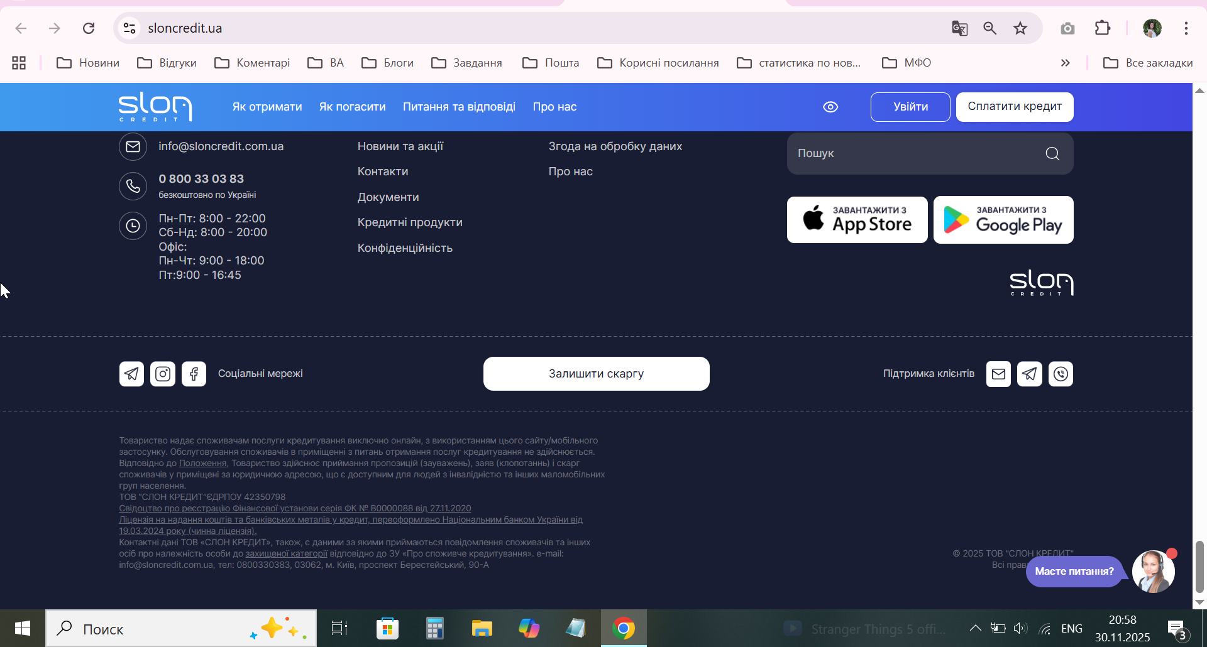This screenshot has width=1207, height=647.
Task: Download from the App Store button
Action: point(857,220)
